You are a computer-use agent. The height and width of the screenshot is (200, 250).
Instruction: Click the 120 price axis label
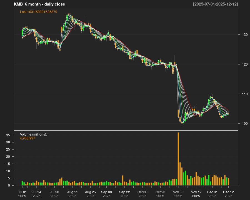pos(243,64)
